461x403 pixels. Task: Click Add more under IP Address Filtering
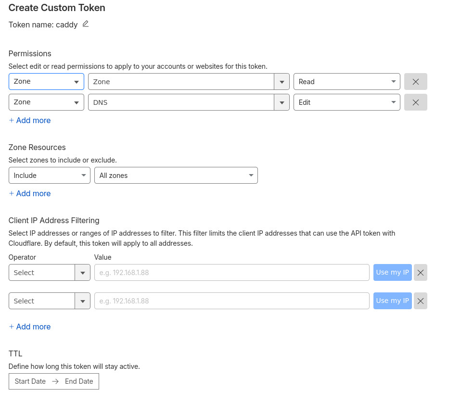[30, 327]
